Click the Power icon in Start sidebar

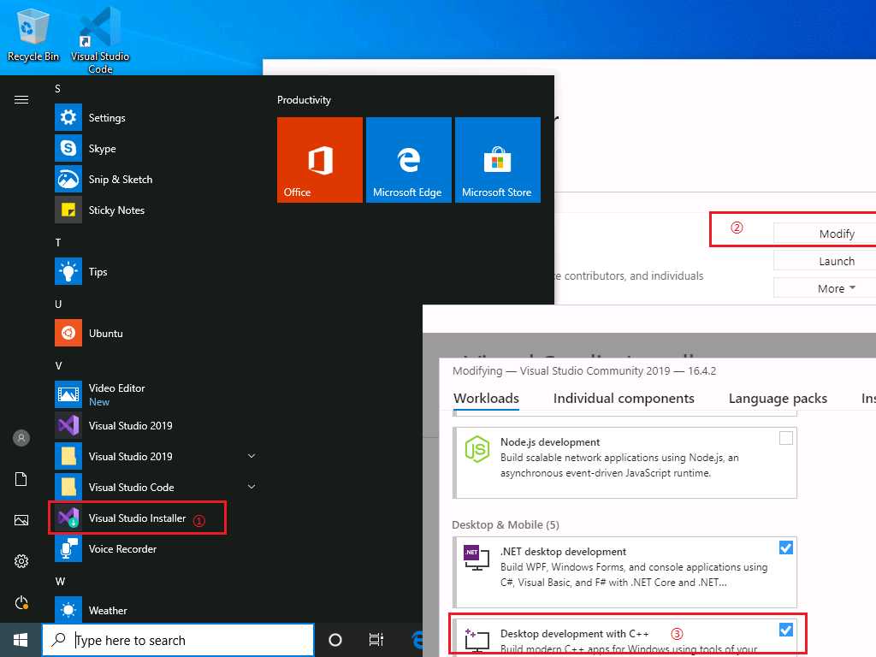[21, 602]
